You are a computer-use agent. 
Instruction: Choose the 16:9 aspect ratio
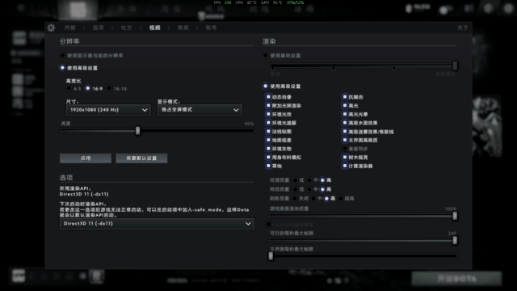[x=87, y=88]
